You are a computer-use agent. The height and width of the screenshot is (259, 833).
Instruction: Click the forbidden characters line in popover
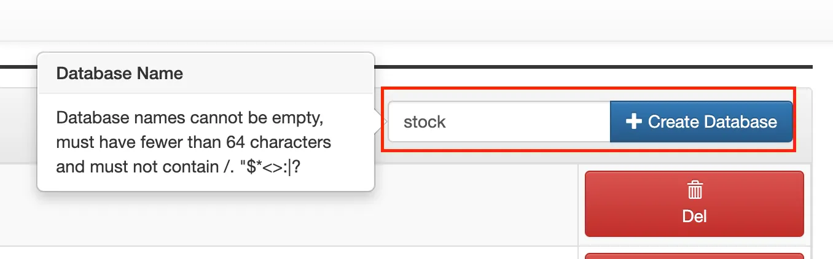[182, 167]
